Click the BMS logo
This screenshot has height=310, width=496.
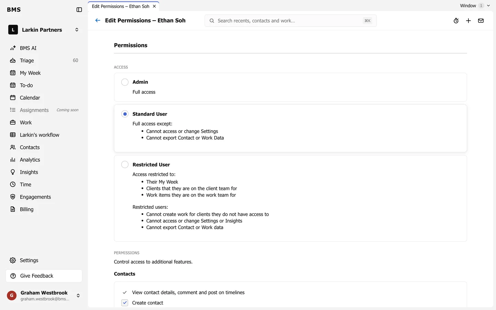pyautogui.click(x=14, y=10)
